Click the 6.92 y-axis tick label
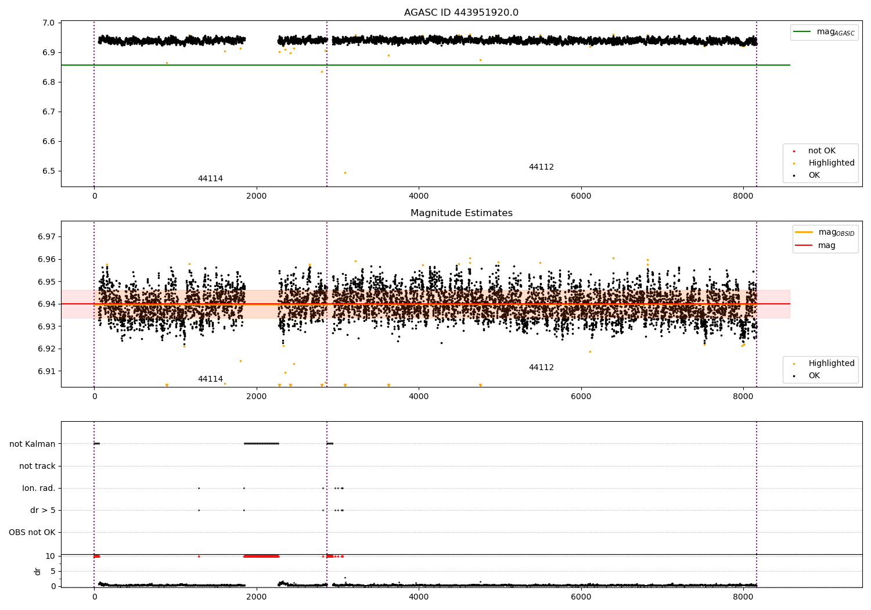Image resolution: width=871 pixels, height=610 pixels. [x=46, y=349]
